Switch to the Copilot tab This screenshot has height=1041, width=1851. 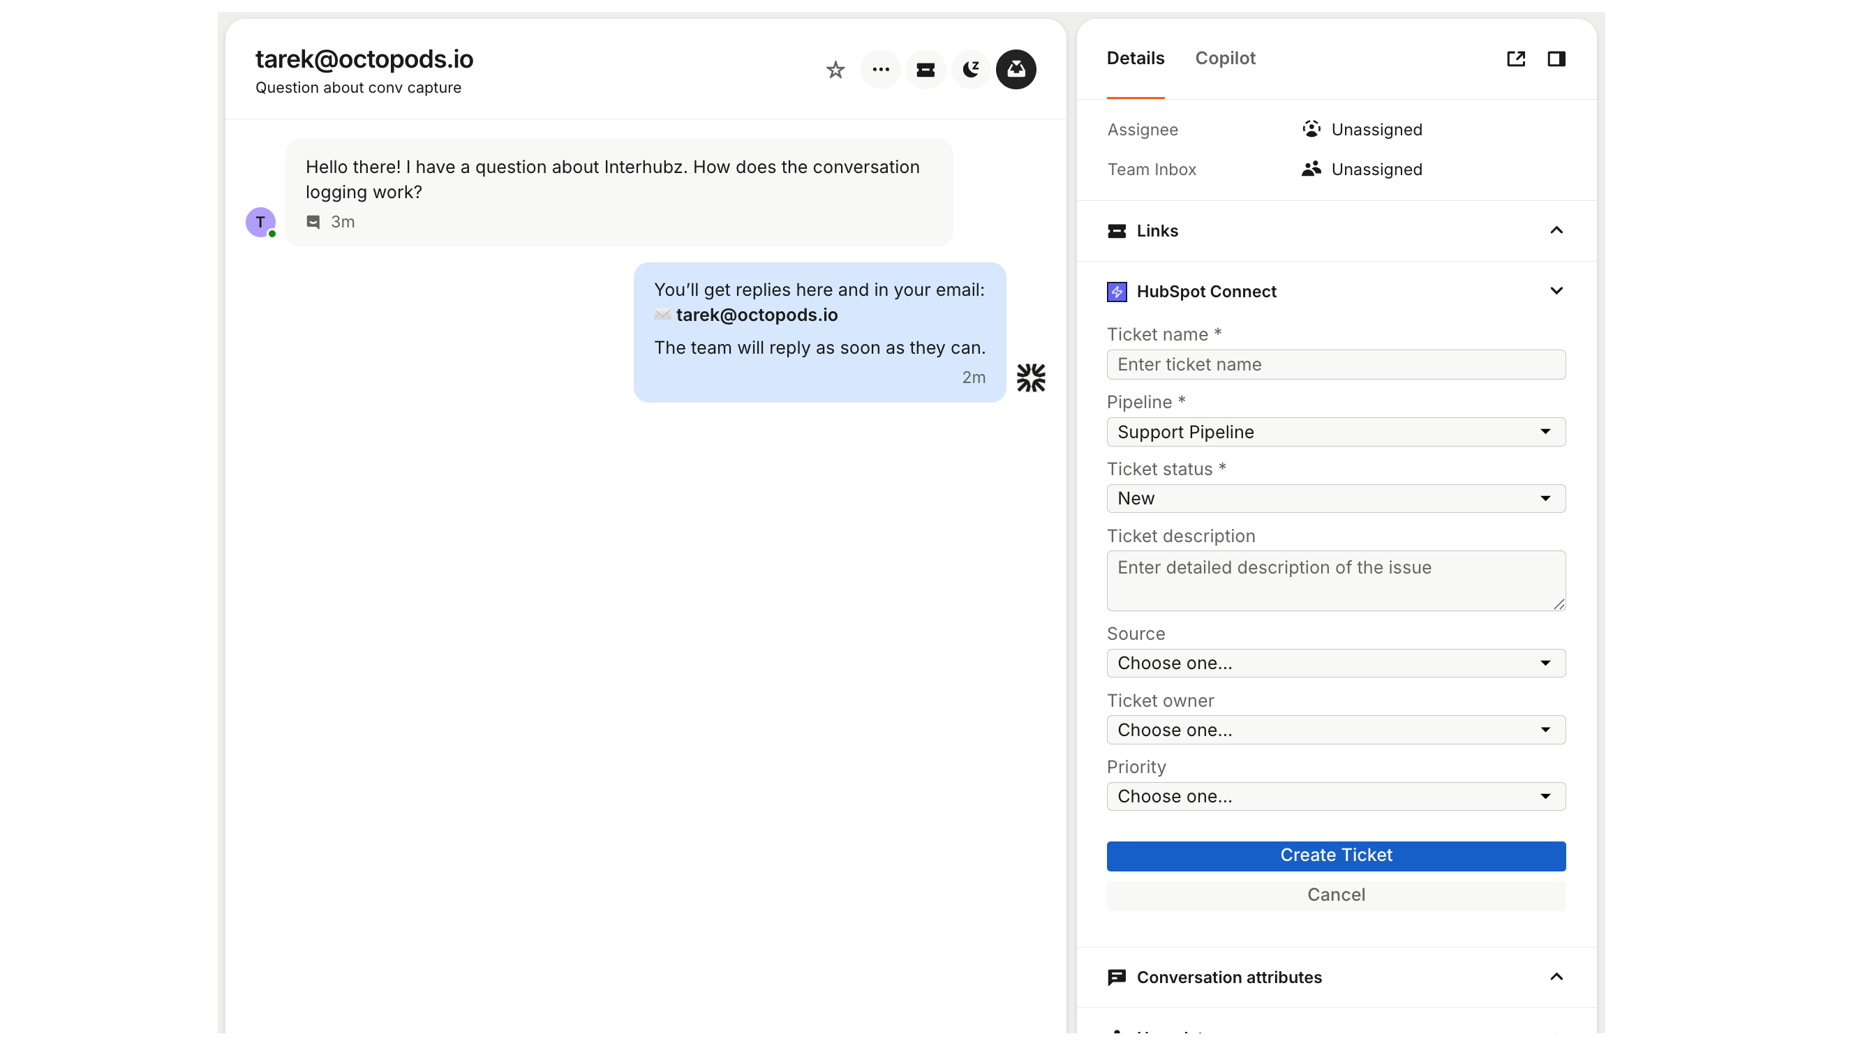[x=1225, y=58]
